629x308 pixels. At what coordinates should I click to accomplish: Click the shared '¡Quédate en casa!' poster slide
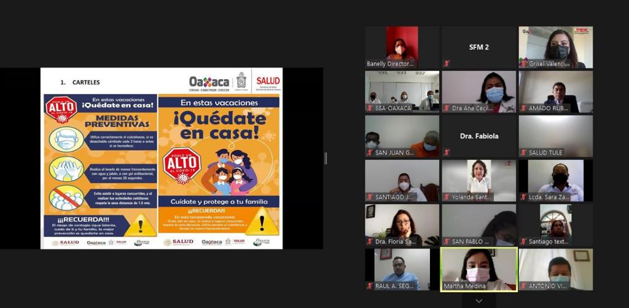tap(161, 158)
